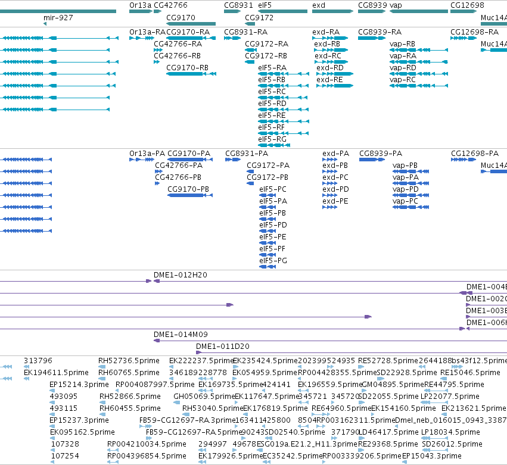The width and height of the screenshot is (507, 465).
Task: Click transcript CG8939-RA label
Action: [x=380, y=32]
